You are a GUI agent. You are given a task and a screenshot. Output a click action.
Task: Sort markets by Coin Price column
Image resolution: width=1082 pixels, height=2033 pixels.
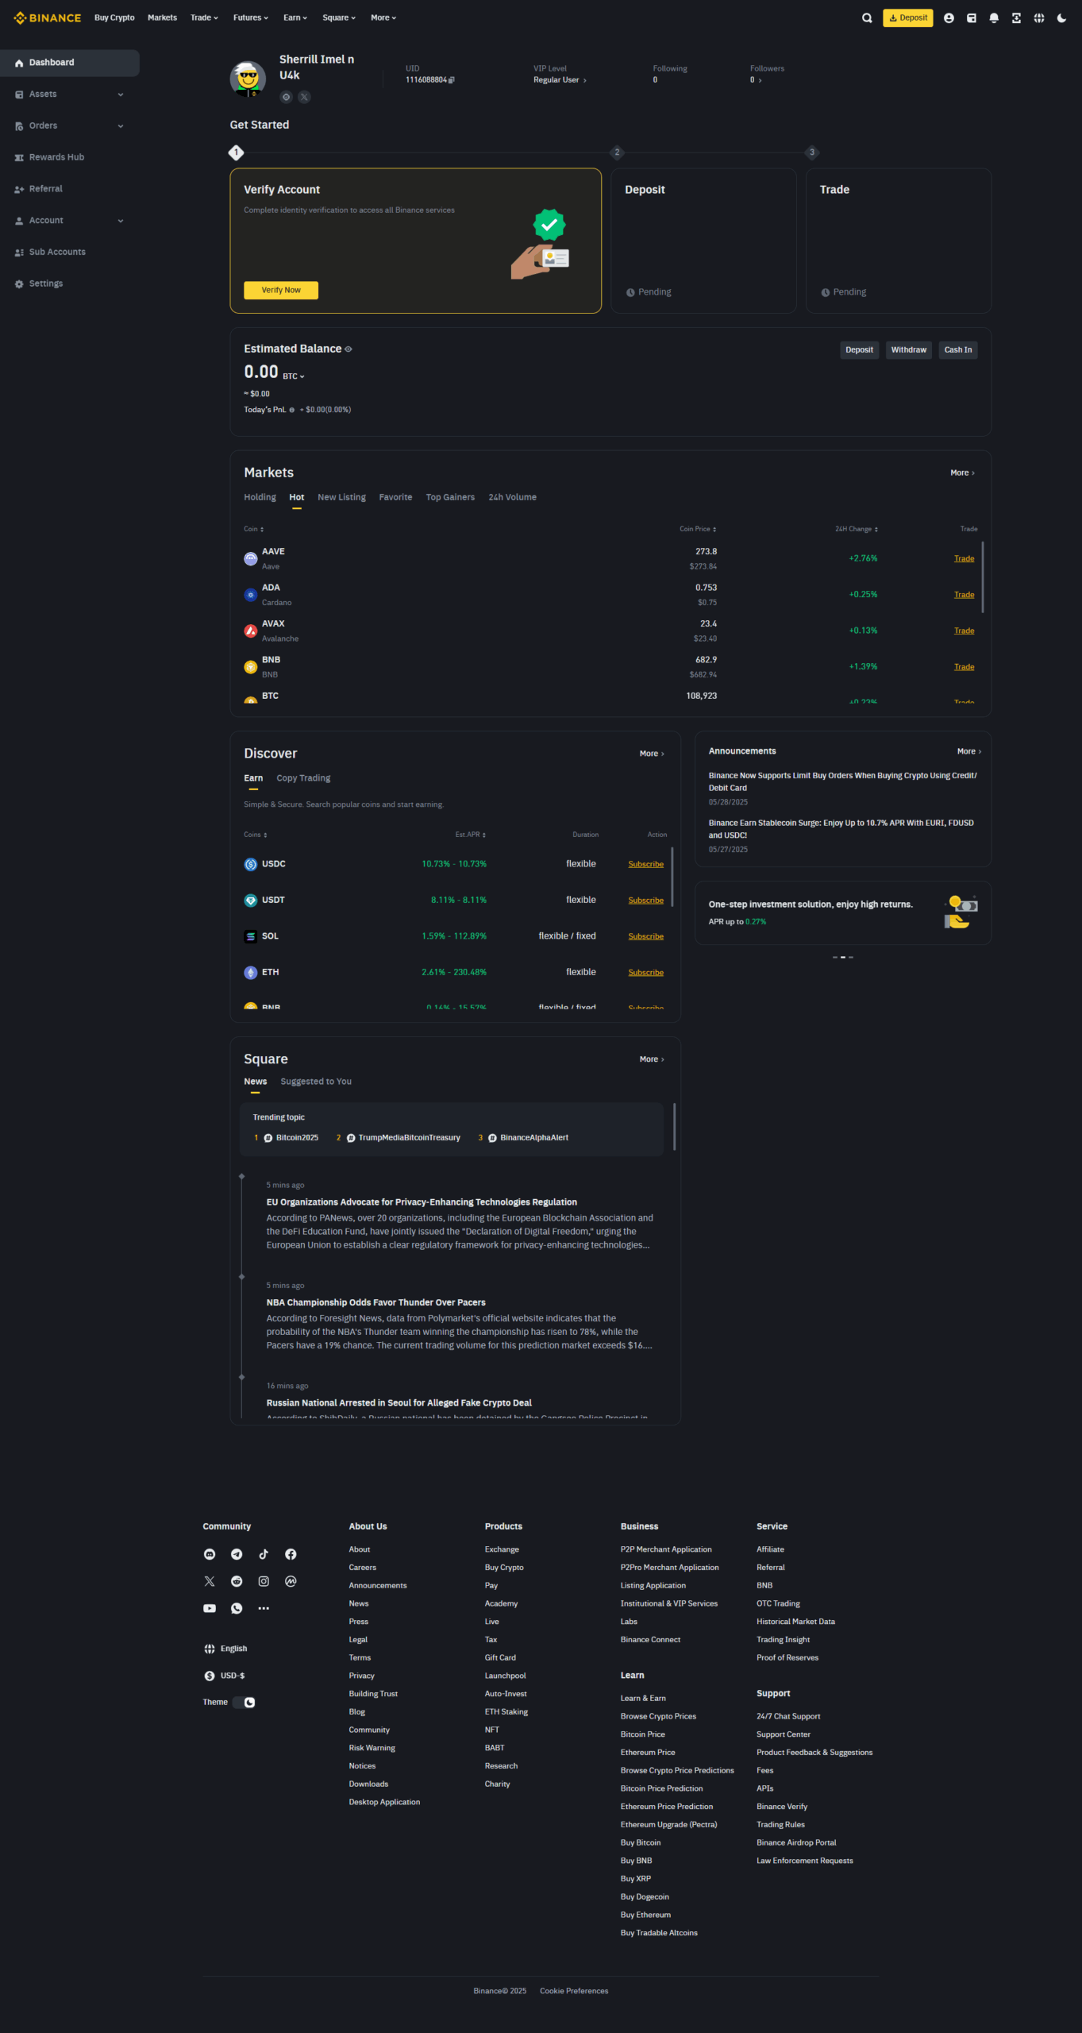698,529
